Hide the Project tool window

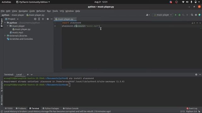[x=51, y=19]
